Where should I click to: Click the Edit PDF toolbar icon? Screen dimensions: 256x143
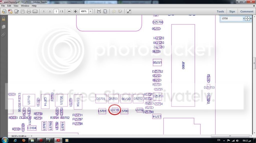point(16,11)
